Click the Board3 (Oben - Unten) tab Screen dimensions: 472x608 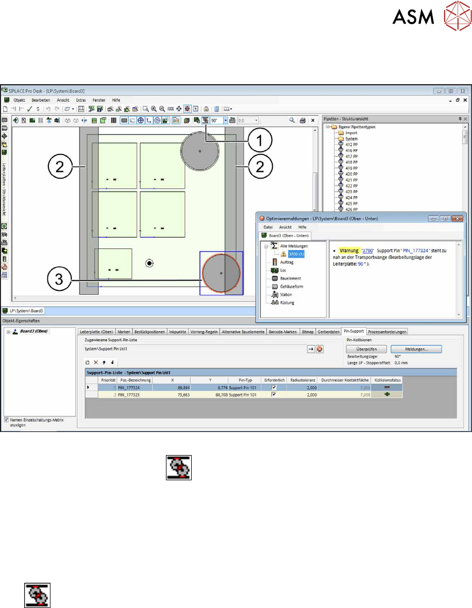coord(285,236)
